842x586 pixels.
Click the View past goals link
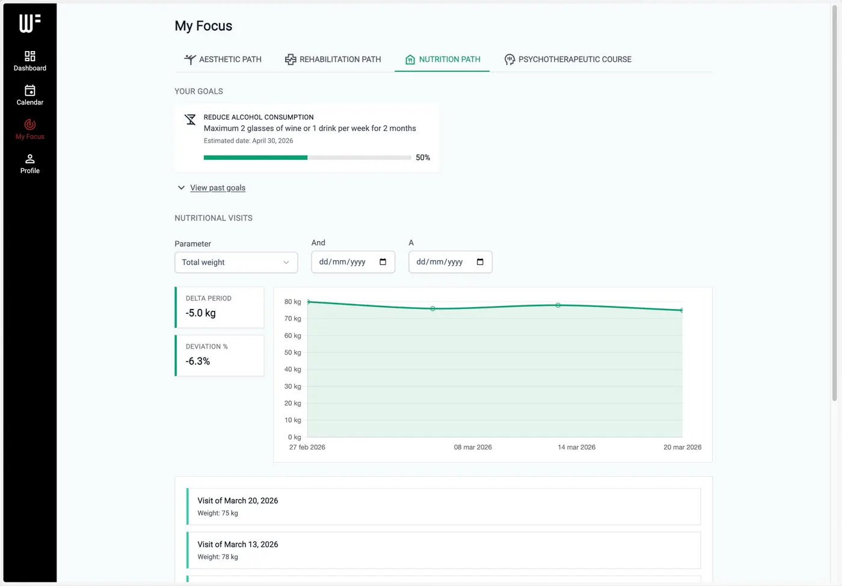pos(218,188)
